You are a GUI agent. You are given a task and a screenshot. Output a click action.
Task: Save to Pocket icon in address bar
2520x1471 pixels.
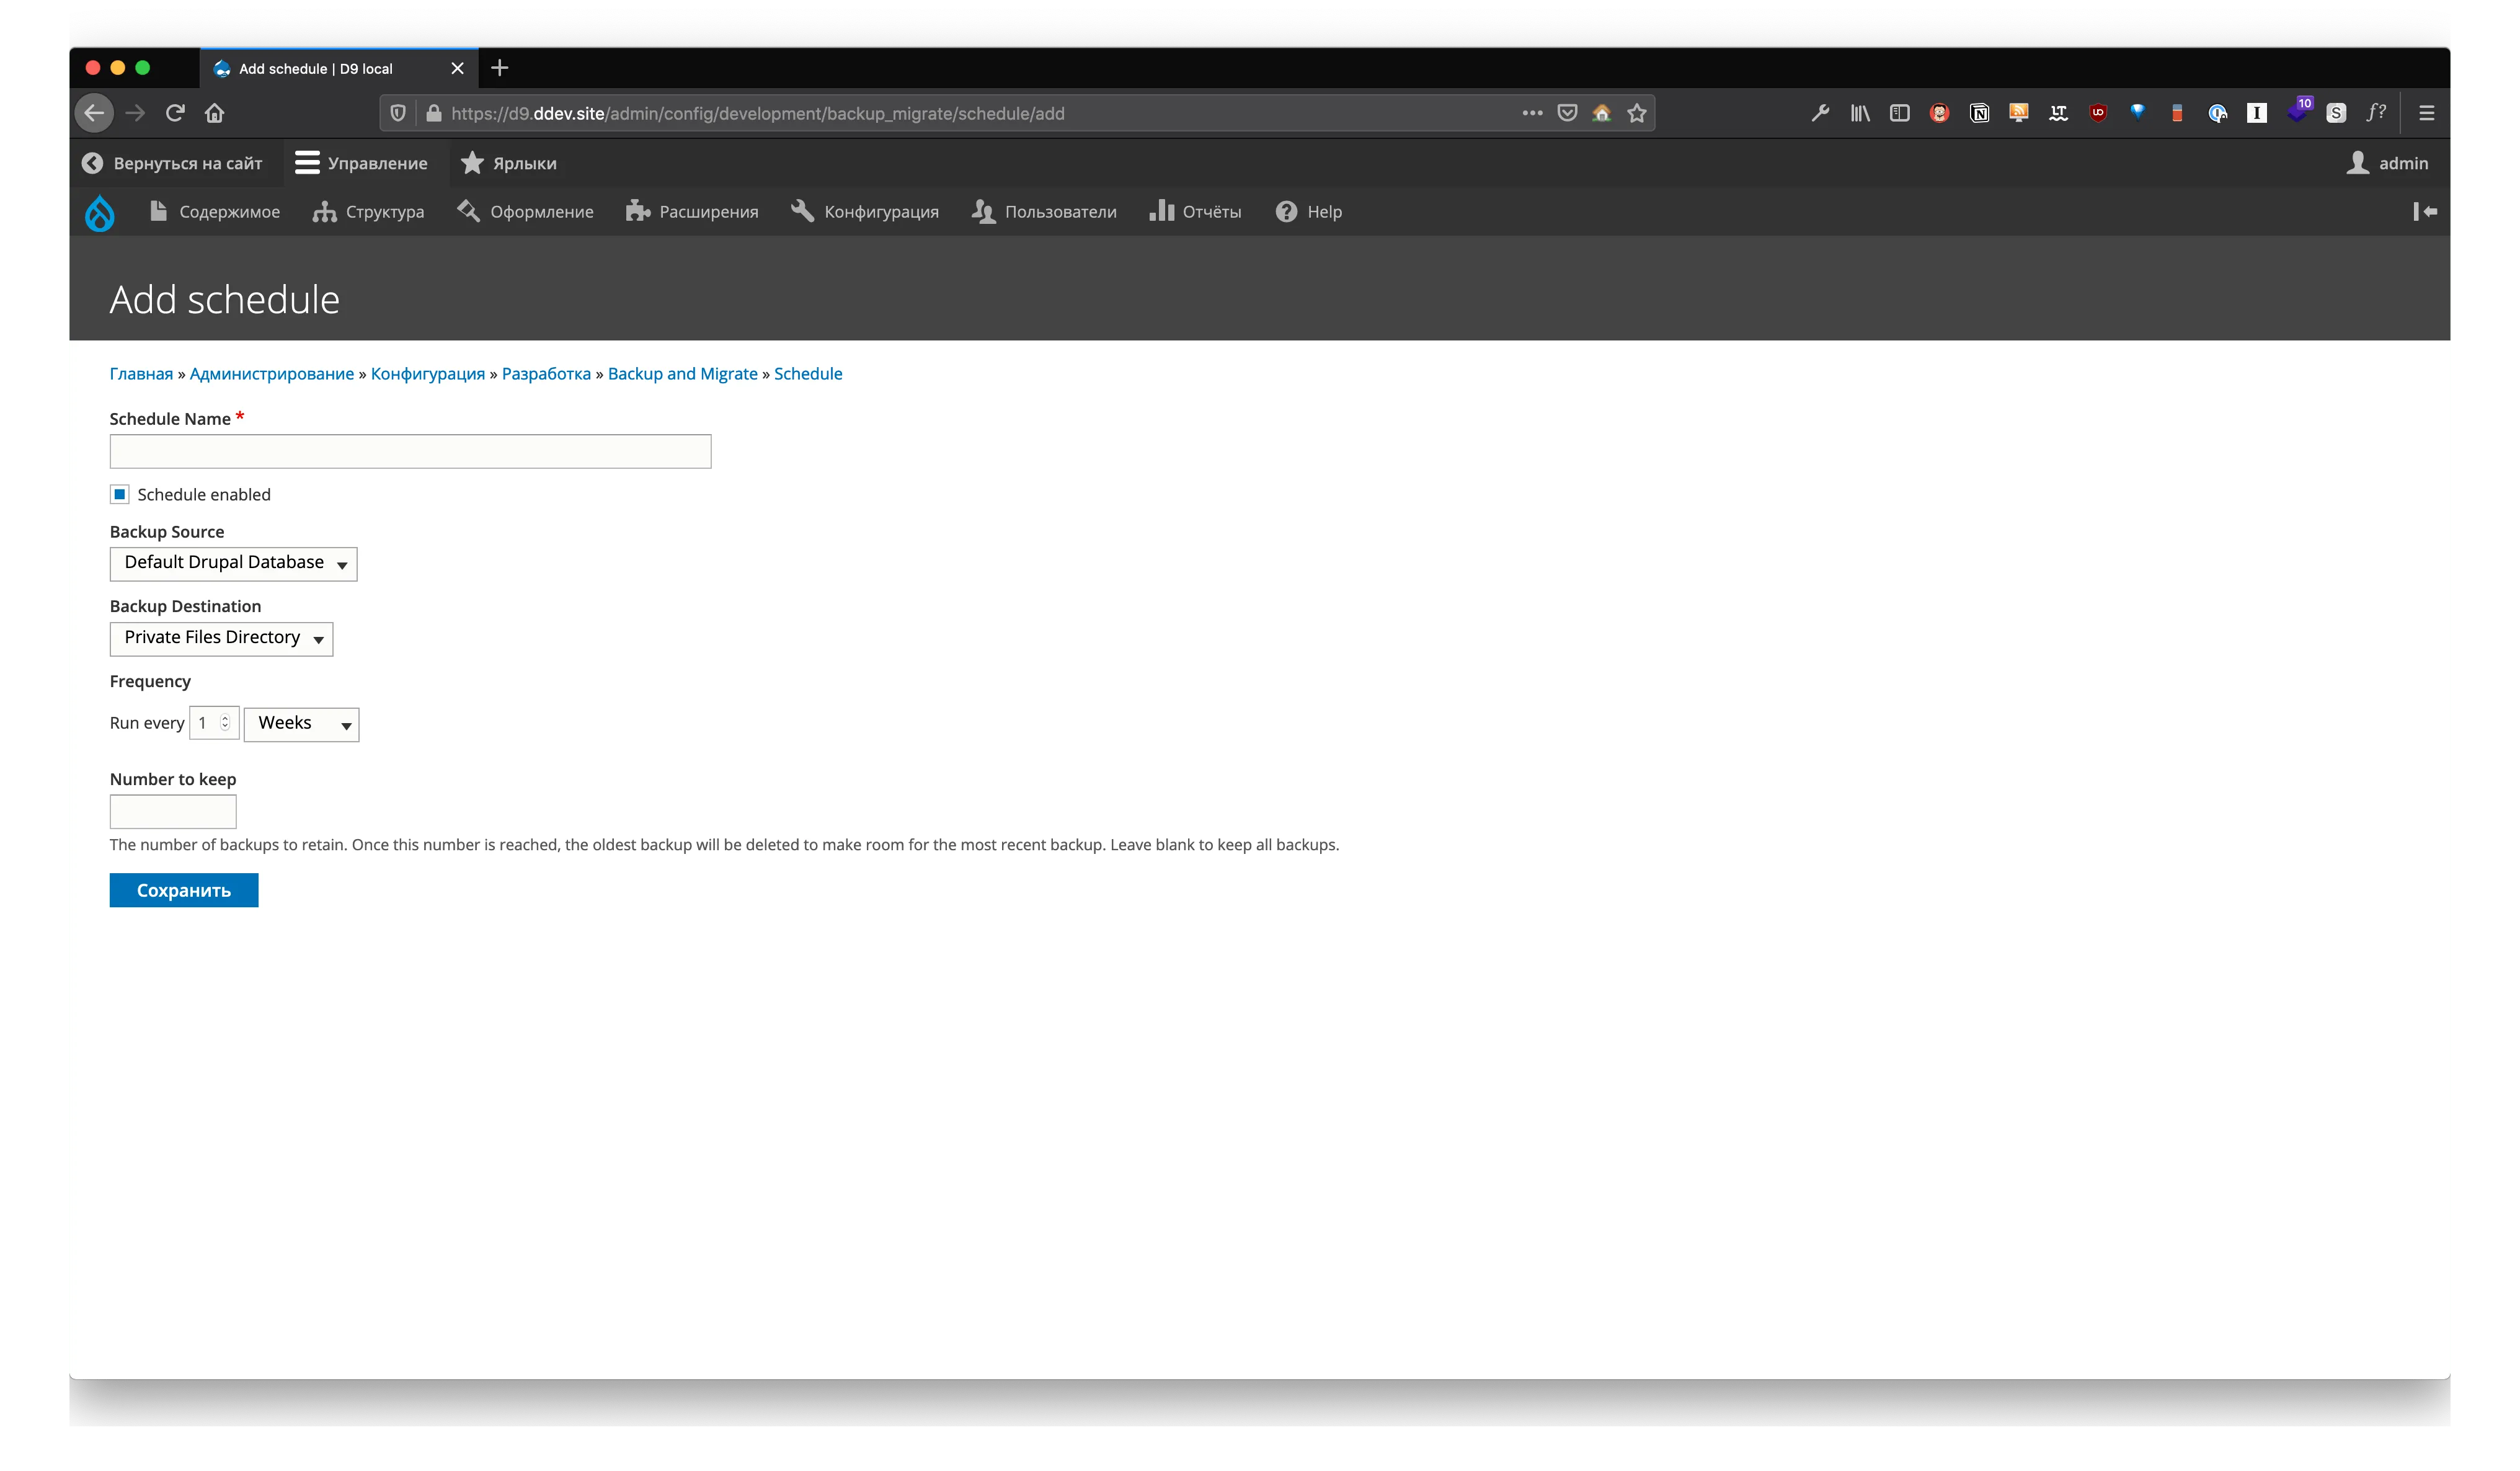tap(1567, 113)
